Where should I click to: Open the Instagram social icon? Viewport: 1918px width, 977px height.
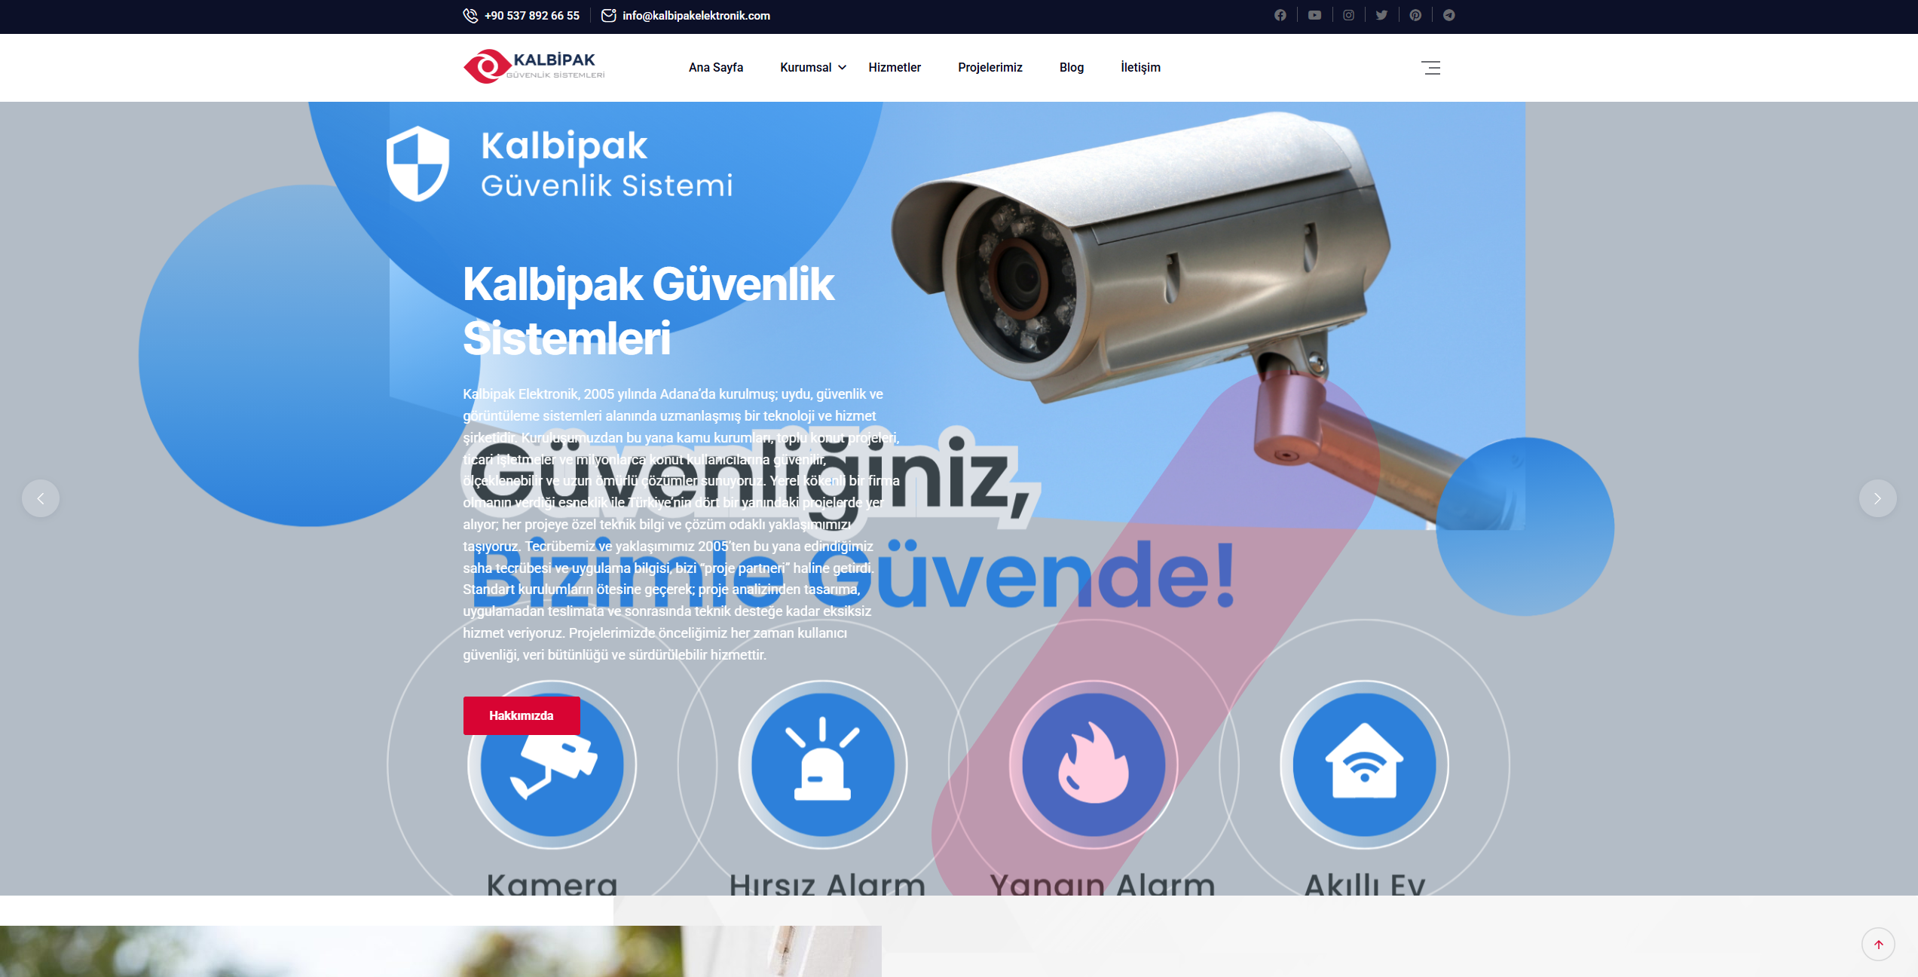point(1348,15)
